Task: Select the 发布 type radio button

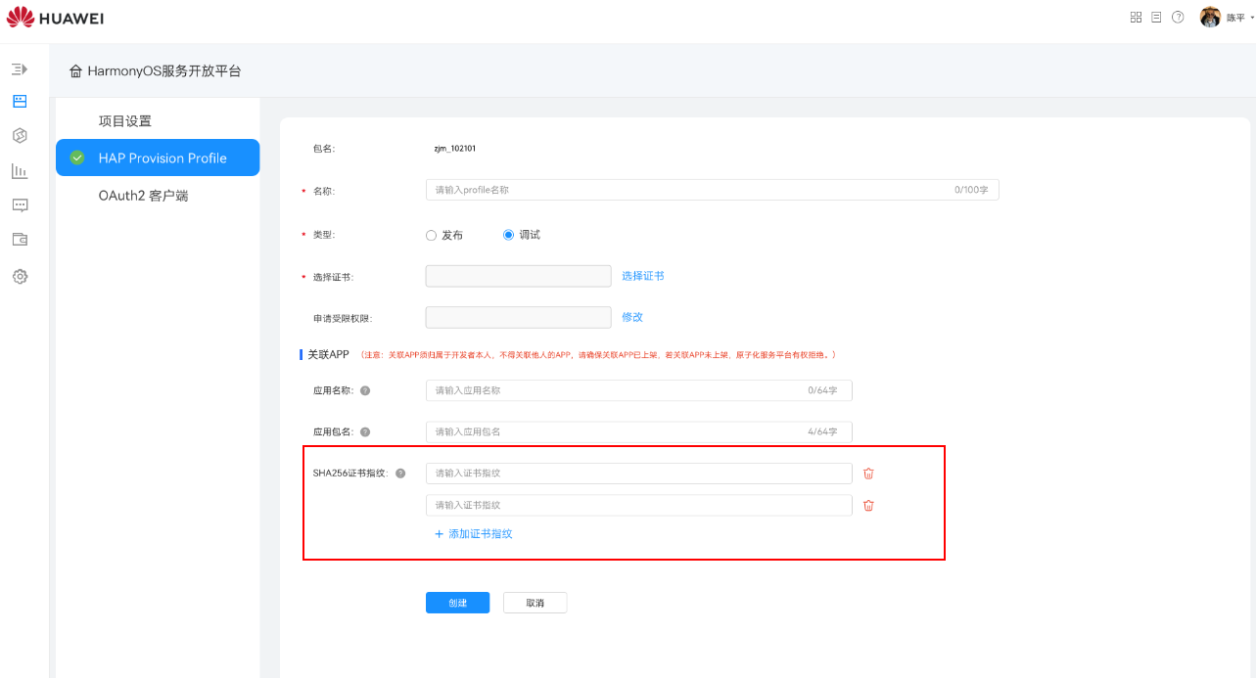Action: (x=431, y=235)
